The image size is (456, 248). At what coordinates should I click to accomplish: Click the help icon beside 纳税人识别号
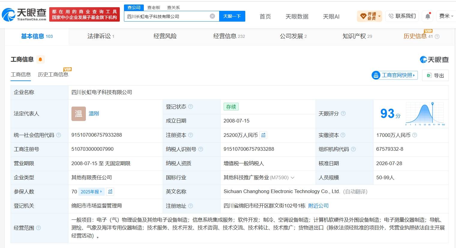[x=201, y=149]
